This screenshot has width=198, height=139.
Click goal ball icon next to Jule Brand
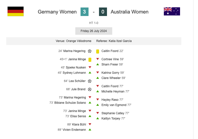pos(90,89)
